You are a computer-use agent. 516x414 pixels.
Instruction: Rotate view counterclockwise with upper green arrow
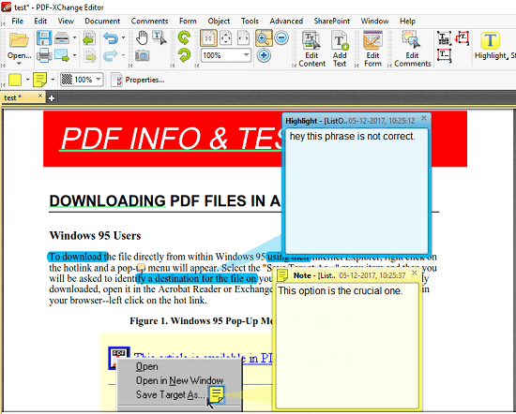click(x=184, y=37)
